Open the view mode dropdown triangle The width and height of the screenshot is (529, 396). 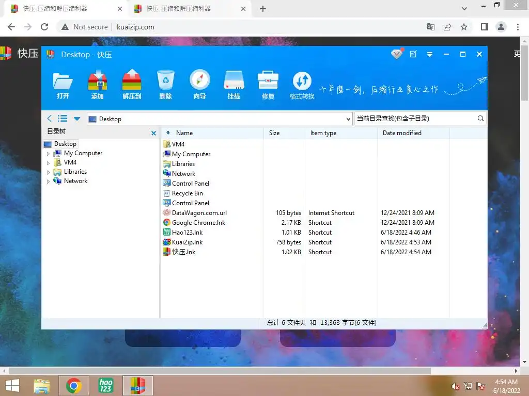click(77, 119)
